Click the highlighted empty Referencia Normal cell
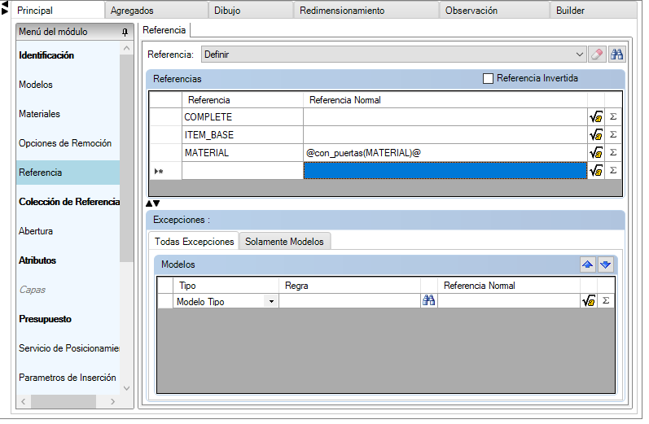 coord(445,171)
